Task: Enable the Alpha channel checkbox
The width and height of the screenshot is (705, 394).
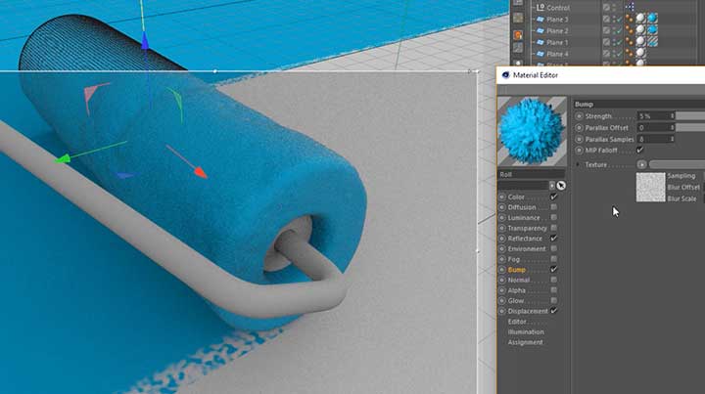Action: coord(553,290)
